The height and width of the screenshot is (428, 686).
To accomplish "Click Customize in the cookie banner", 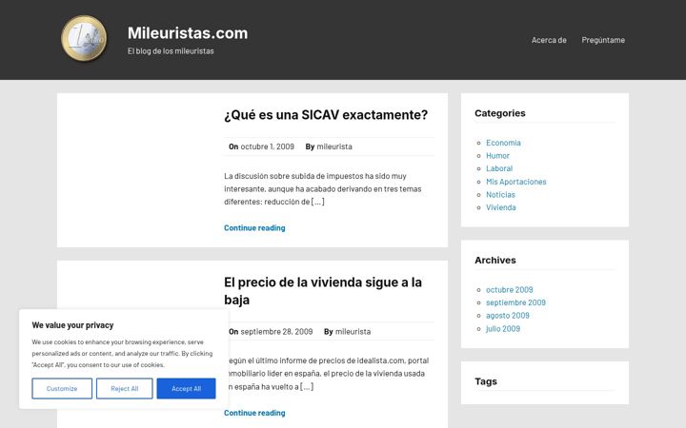I will (x=62, y=388).
